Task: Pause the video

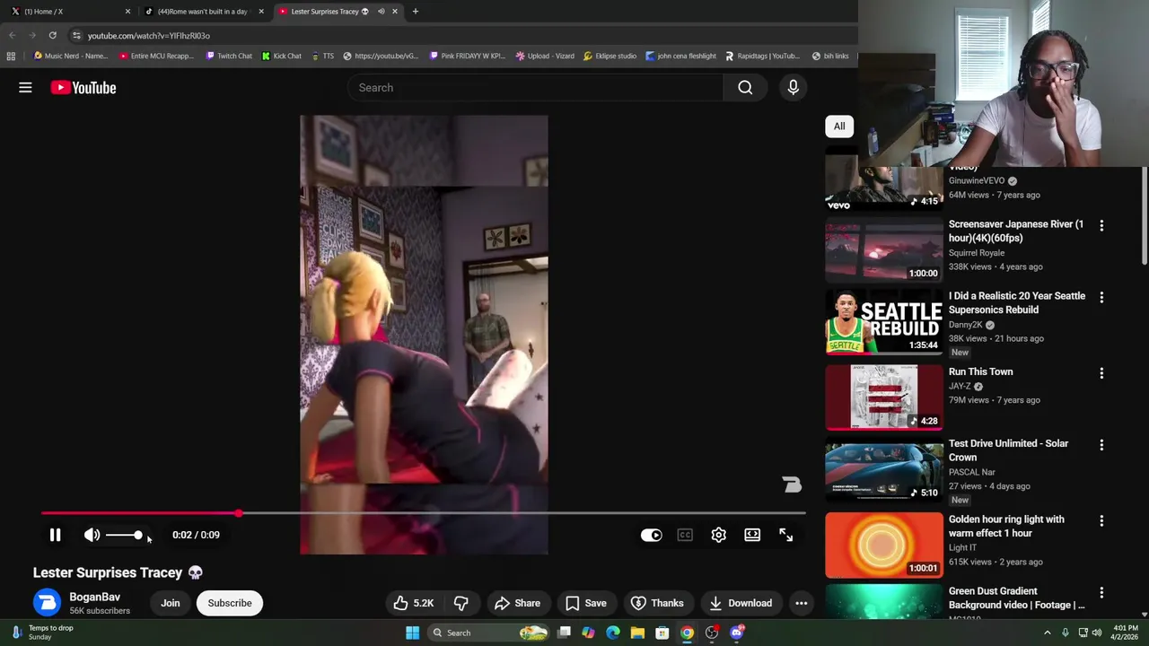Action: [55, 535]
